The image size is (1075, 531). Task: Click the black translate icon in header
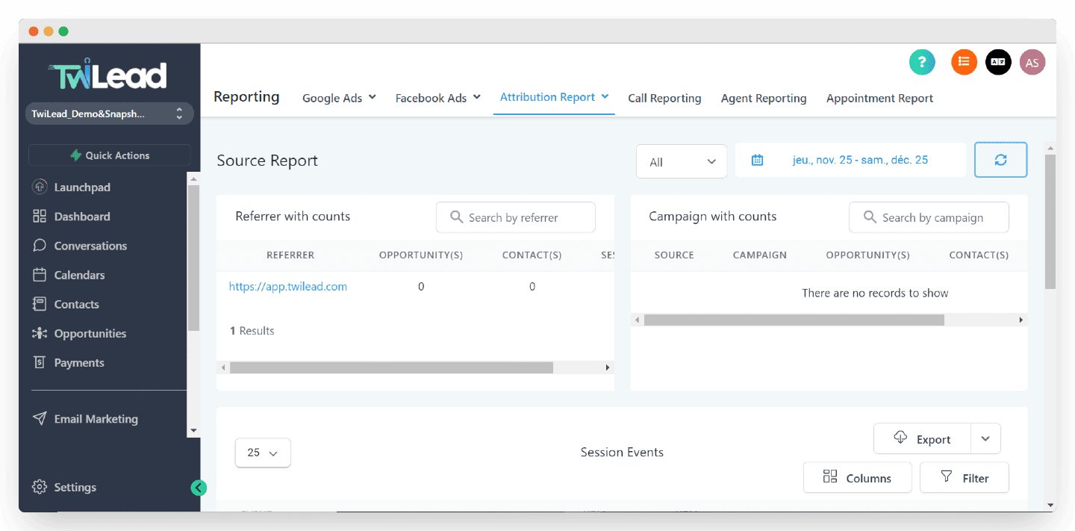tap(998, 62)
